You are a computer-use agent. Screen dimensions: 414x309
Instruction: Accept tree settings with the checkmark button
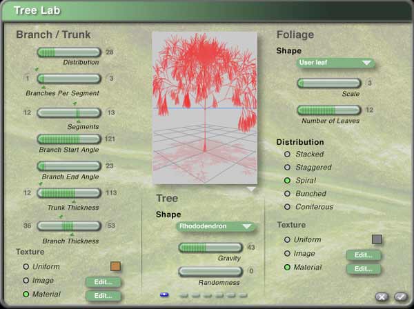(401, 297)
